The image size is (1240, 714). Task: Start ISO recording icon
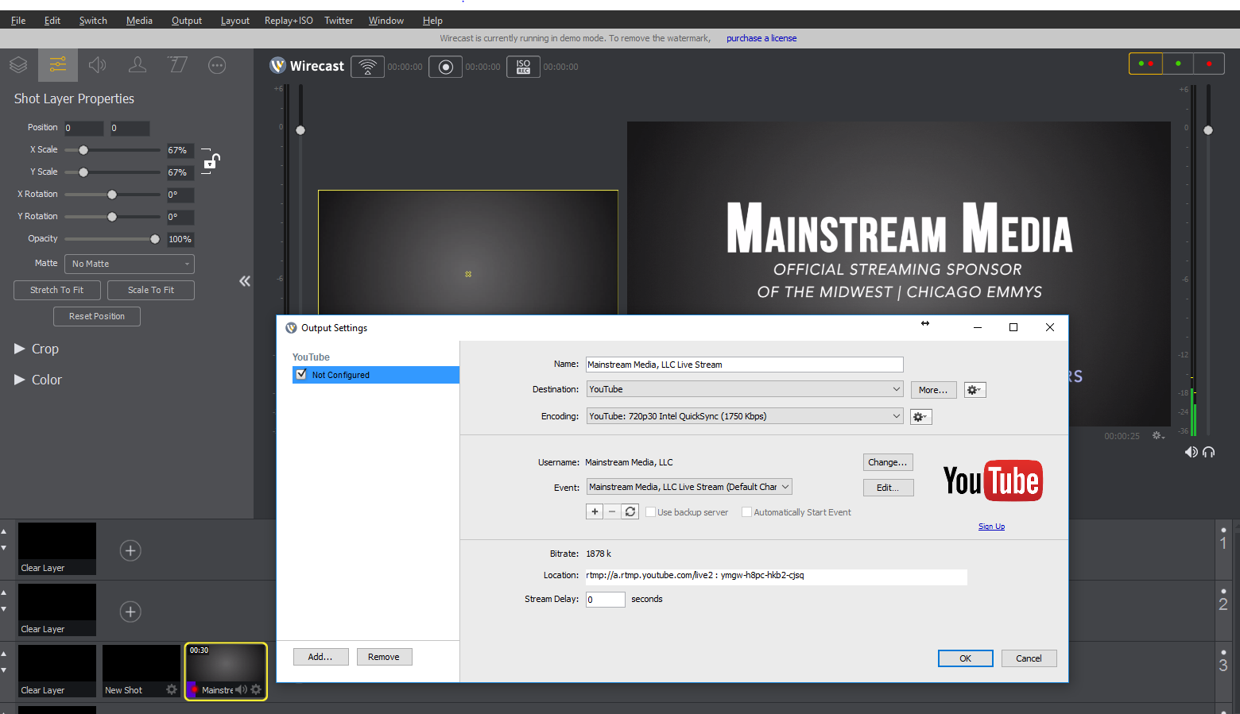tap(523, 67)
